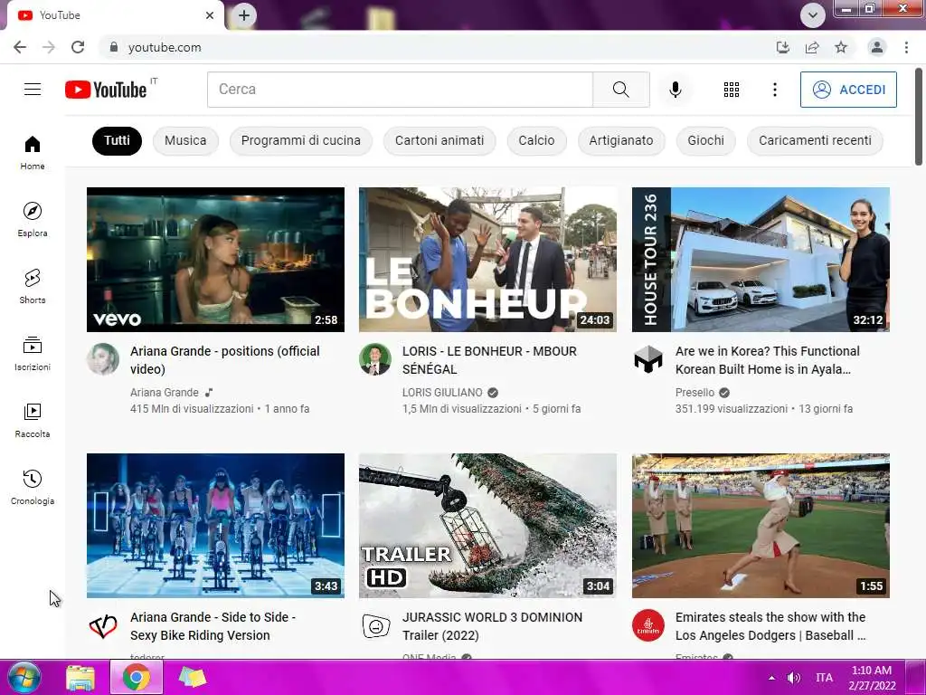Click the taskbar volume speaker icon

[x=794, y=678]
